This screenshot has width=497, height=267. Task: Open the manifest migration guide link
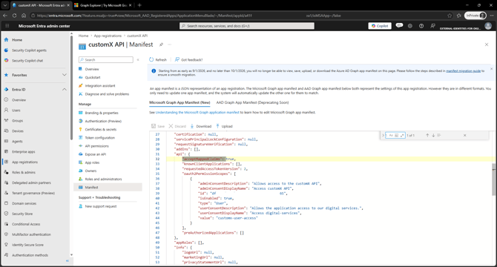[464, 71]
